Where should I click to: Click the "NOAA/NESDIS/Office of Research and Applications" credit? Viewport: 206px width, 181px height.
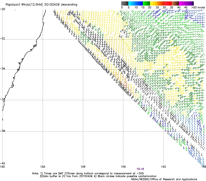164,179
